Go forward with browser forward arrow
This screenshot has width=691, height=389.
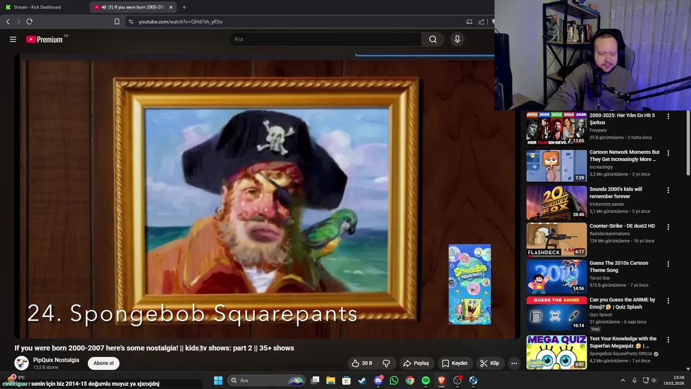point(18,22)
